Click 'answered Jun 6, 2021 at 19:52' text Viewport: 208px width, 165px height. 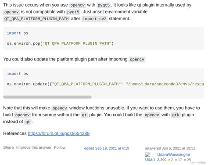coord(170,148)
